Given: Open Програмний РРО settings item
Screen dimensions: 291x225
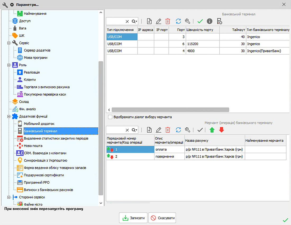Looking at the screenshot, I should [37, 182].
